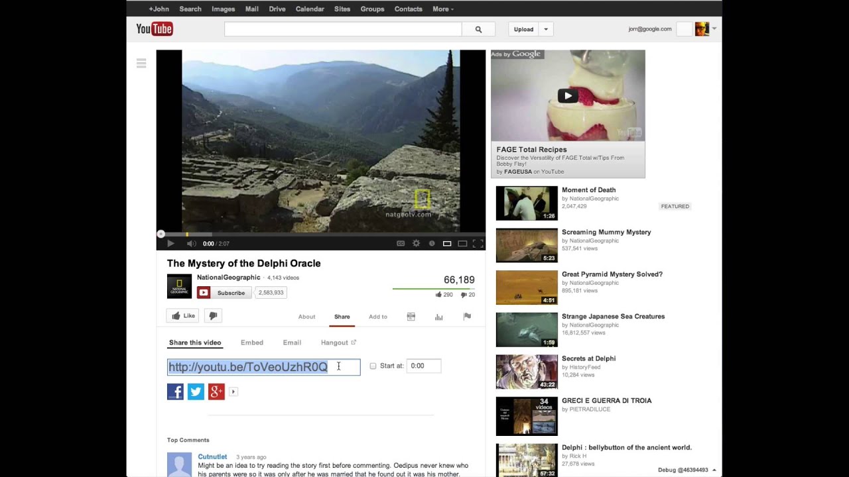Open the video statistics icon
The image size is (849, 477).
(438, 317)
